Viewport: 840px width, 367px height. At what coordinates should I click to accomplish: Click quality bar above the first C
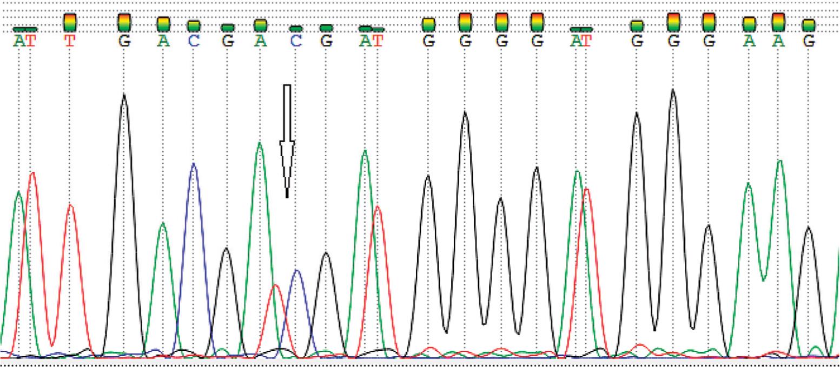pos(194,25)
